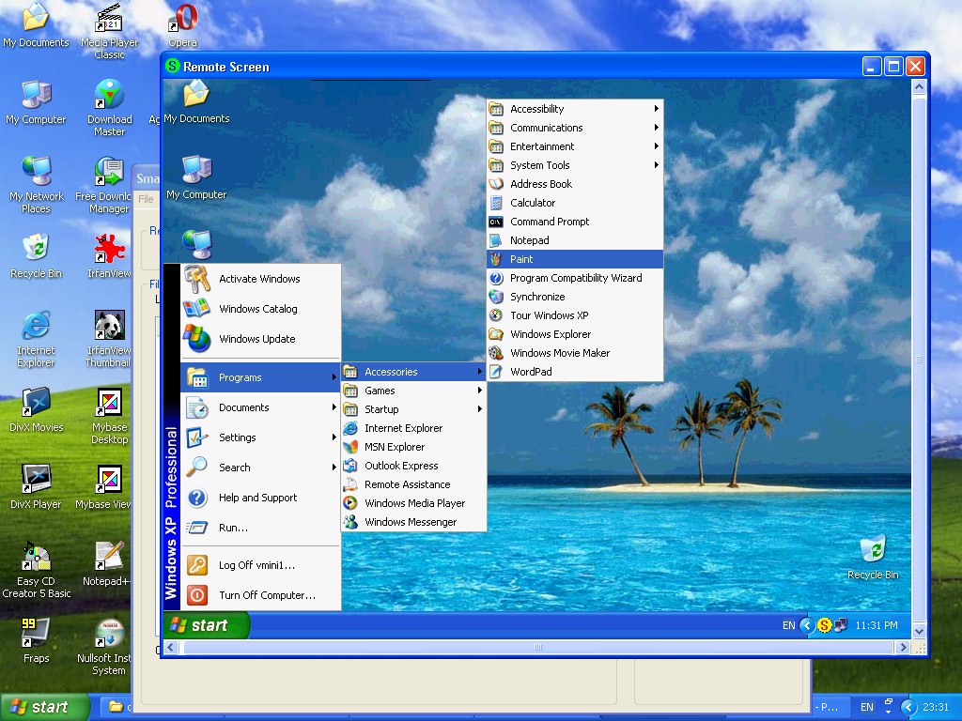Click the MSN Explorer butterfly icon
Image resolution: width=962 pixels, height=721 pixels.
(x=350, y=447)
